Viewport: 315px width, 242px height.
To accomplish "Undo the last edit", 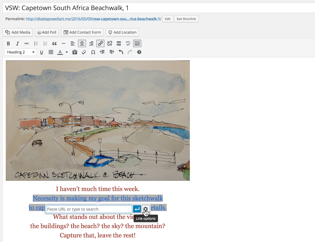I will click(121, 52).
